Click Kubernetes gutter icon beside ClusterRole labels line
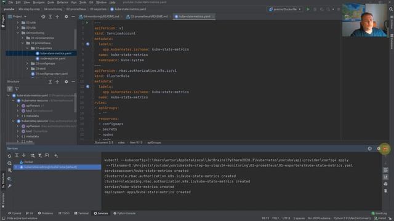The image size is (394, 221). [87, 87]
